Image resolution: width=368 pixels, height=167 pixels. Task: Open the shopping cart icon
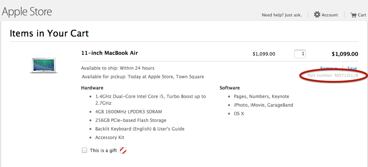353,15
